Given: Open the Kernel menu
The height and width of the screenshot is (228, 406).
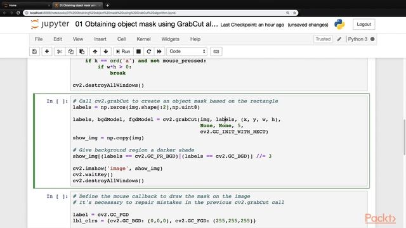Looking at the screenshot, I should point(143,39).
